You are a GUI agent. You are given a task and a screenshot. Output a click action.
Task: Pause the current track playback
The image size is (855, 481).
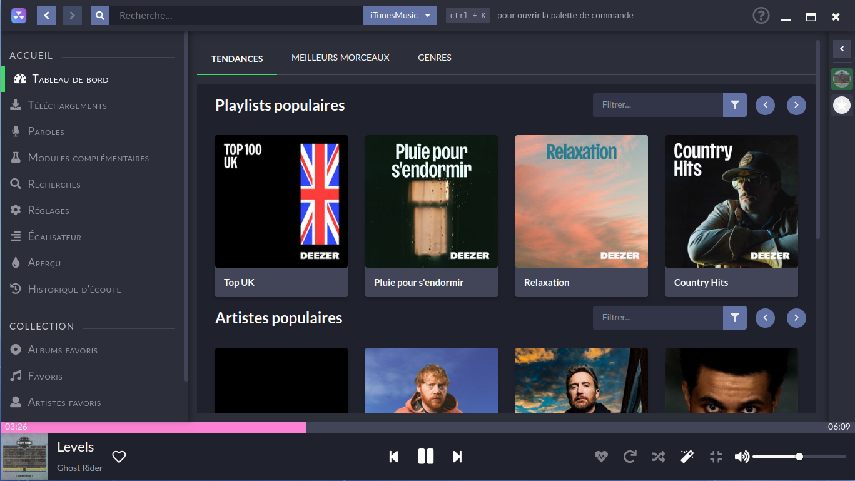[425, 457]
